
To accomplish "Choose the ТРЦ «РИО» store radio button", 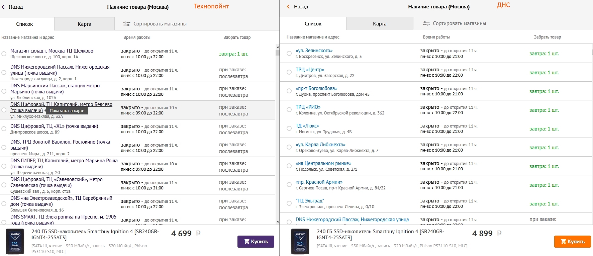I will [x=289, y=110].
